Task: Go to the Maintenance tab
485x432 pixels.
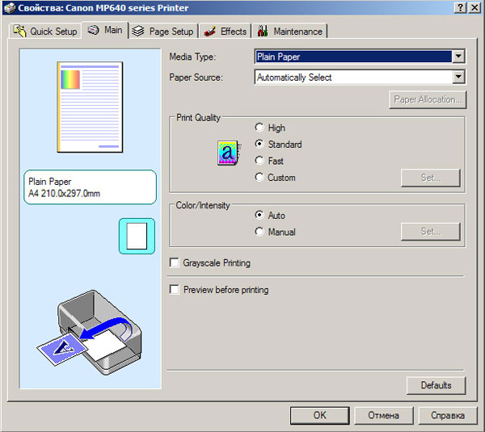Action: tap(289, 31)
